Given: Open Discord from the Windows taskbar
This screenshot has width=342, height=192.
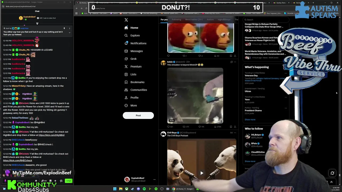Looking at the screenshot, I should point(138,189).
